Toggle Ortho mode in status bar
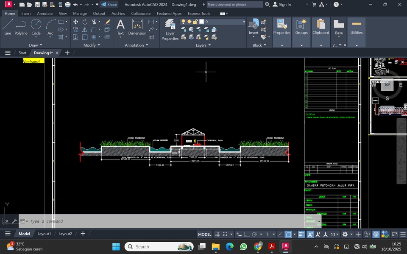407x254 pixels. pos(246,234)
